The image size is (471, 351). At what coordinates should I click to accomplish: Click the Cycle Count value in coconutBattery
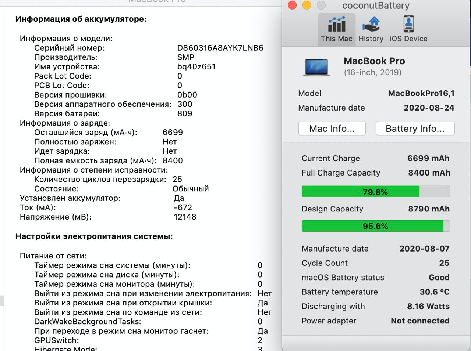point(444,263)
